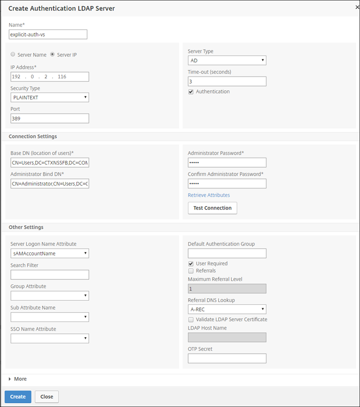Click the OTP Secret input field
360x407 pixels.
(227, 358)
